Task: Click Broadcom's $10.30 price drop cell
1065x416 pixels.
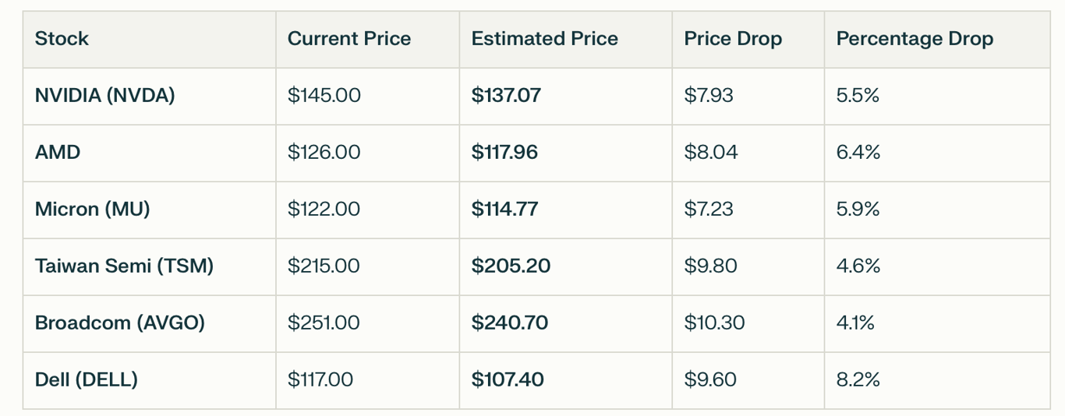Action: [x=714, y=323]
